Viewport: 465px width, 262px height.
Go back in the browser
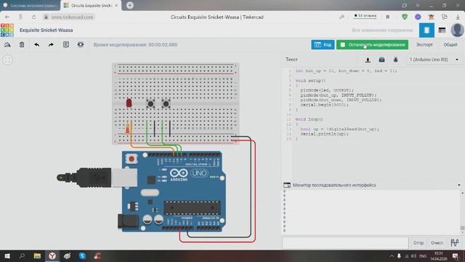click(7, 17)
